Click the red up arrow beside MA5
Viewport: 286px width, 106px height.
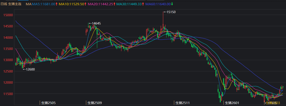(x=57, y=4)
